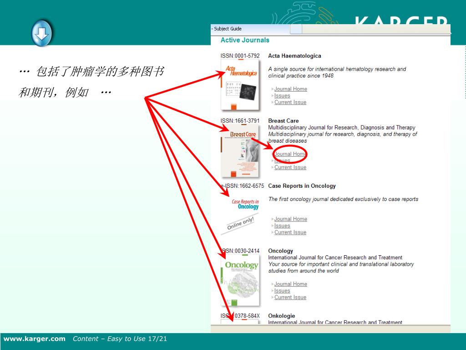Viewport: 466px width, 350px height.
Task: Click the Active Journals heading
Action: [x=245, y=40]
